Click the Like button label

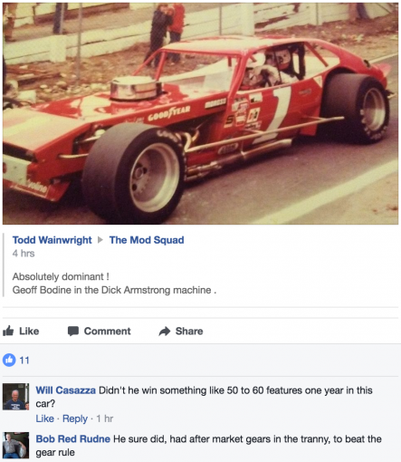click(29, 332)
